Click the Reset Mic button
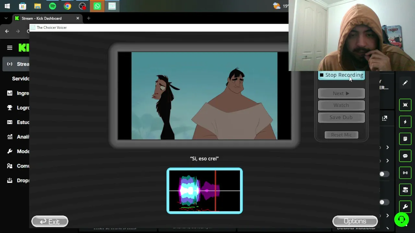415x233 pixels. click(x=341, y=135)
